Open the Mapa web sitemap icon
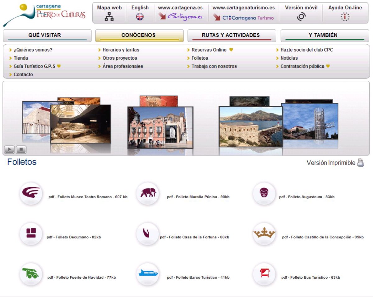 (109, 17)
